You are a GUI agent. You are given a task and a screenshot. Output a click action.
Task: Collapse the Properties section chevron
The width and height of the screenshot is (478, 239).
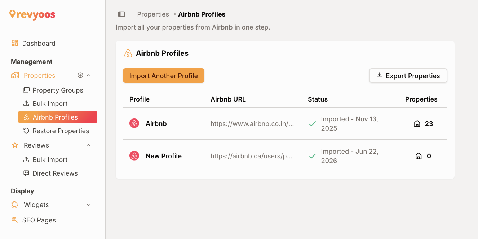pyautogui.click(x=88, y=75)
